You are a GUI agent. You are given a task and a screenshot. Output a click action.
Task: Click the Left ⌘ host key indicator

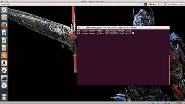pyautogui.click(x=179, y=103)
